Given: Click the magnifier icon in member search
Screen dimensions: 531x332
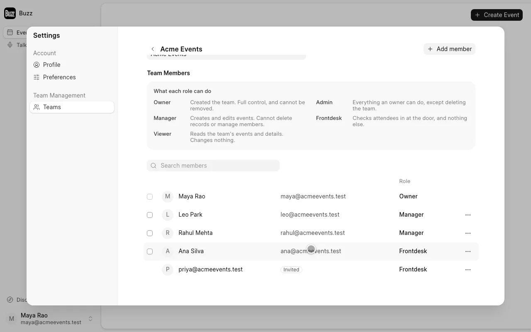Looking at the screenshot, I should pos(153,166).
